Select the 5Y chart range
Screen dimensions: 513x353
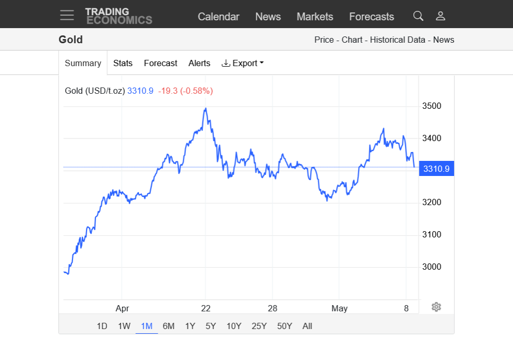(x=210, y=326)
